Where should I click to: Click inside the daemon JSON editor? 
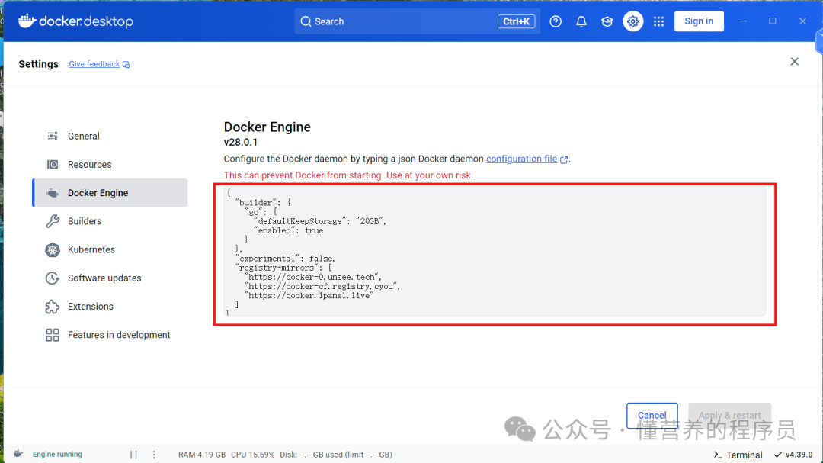(x=495, y=251)
